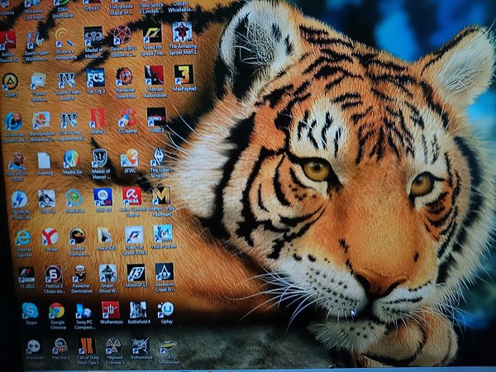496x372 pixels.
Task: Select the Grand Theft Auto IV icon
Action: pos(67,80)
